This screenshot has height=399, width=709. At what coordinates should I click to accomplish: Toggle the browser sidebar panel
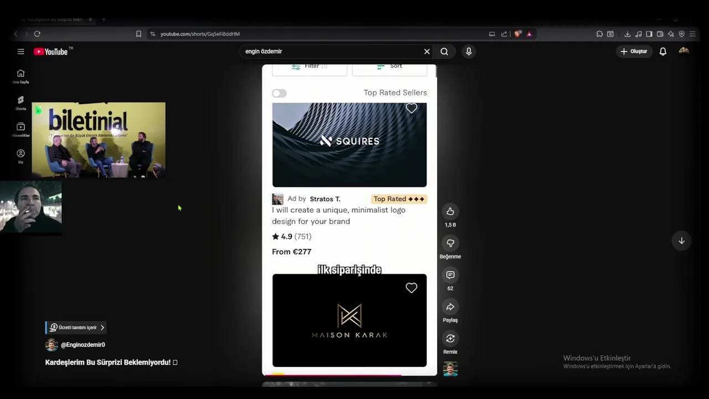coord(649,34)
